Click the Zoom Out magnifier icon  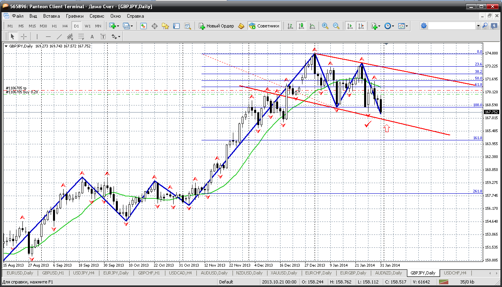(336, 26)
